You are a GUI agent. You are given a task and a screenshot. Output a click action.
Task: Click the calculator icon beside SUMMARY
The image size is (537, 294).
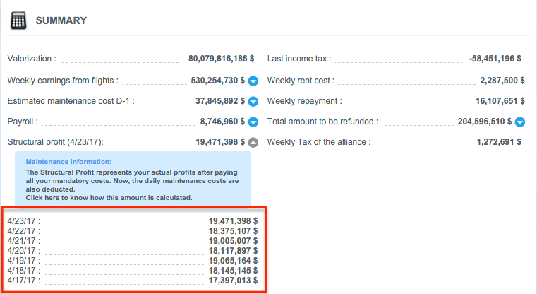pyautogui.click(x=18, y=20)
